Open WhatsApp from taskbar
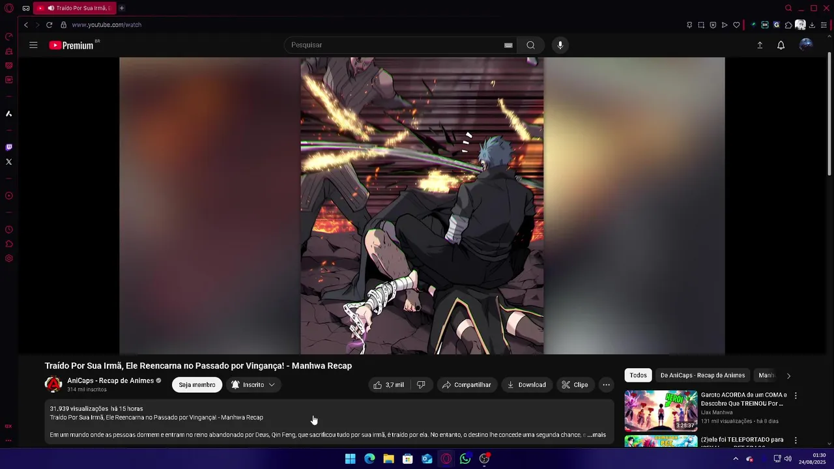The image size is (834, 469). pos(465,459)
